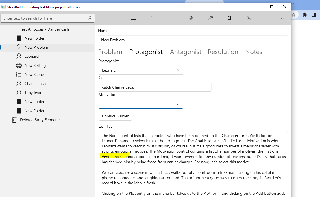Open the hamburger menu on the toolbar

tap(134, 18)
